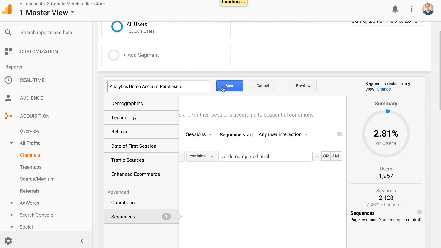The height and width of the screenshot is (248, 441).
Task: Click Google Merchandise Store breadcrumb
Action: 78,4
